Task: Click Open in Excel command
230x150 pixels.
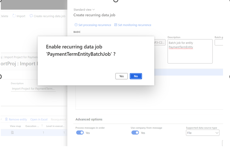Action: point(39,119)
